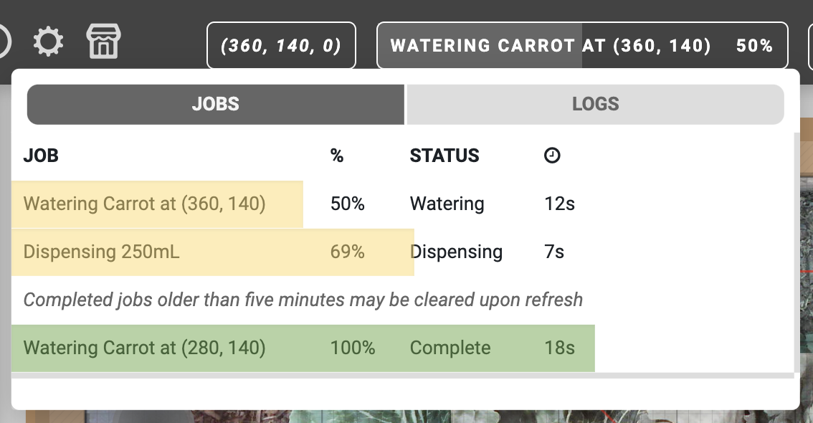The image size is (813, 423).
Task: Open the coordinate readout showing (360, 140, 0)
Action: pos(281,45)
